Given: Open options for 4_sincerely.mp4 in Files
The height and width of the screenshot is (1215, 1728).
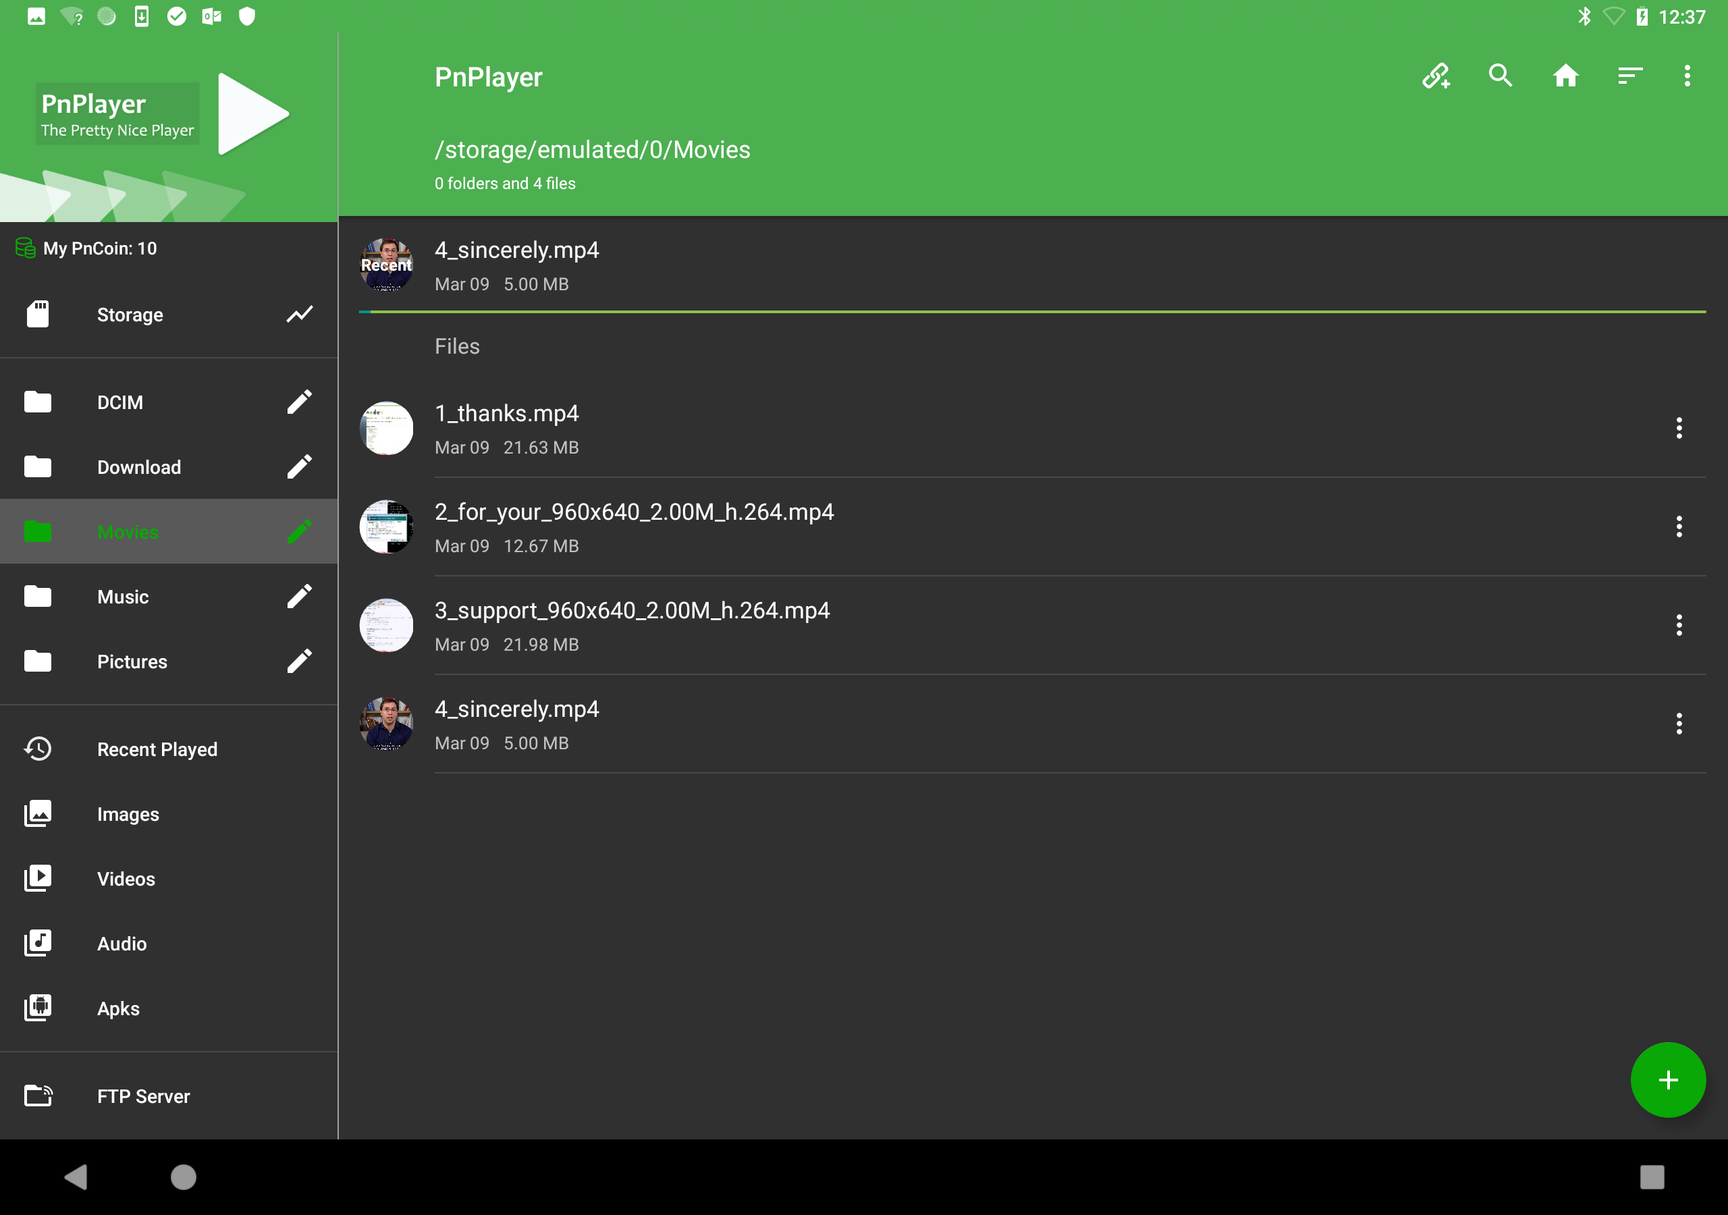Looking at the screenshot, I should point(1679,724).
